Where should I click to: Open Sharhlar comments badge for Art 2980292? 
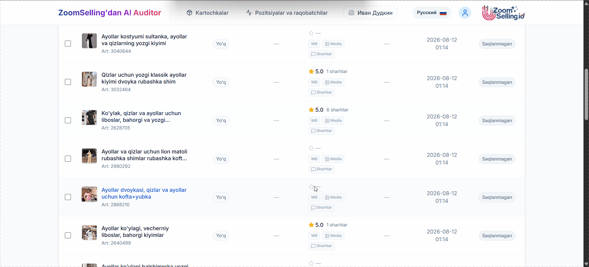322,169
